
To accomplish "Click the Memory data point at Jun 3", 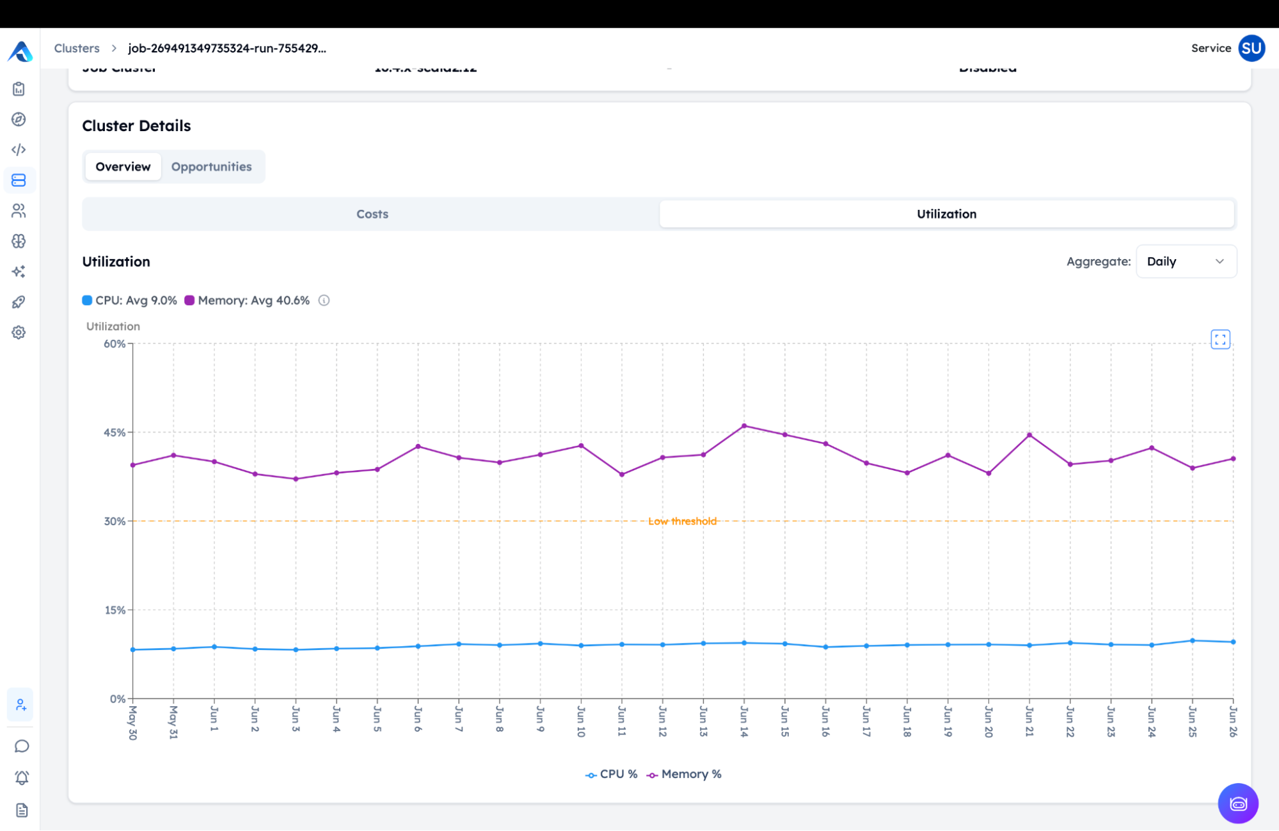I will pyautogui.click(x=296, y=479).
